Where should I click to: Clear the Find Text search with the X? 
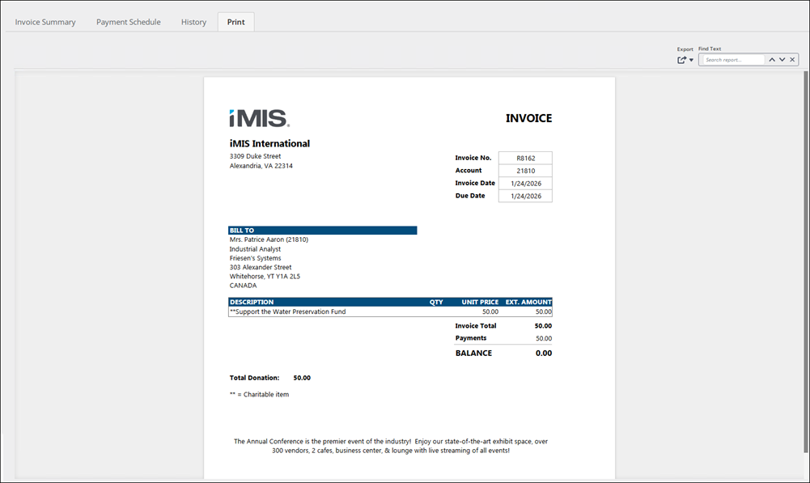coord(792,60)
